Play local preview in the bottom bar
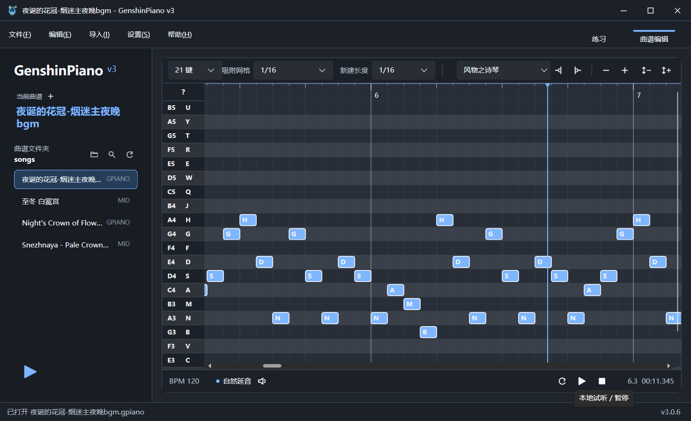Image resolution: width=691 pixels, height=421 pixels. [x=582, y=381]
